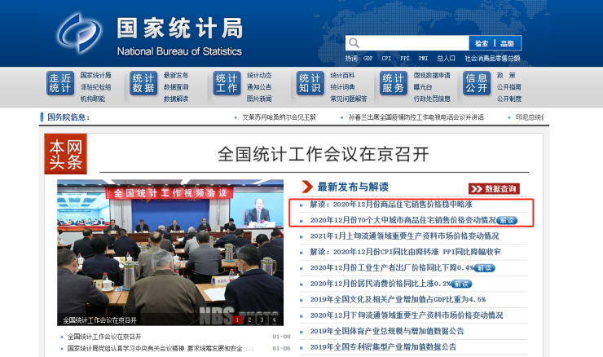603x357 pixels.
Task: Select hot word 总人口
Action: (446, 59)
